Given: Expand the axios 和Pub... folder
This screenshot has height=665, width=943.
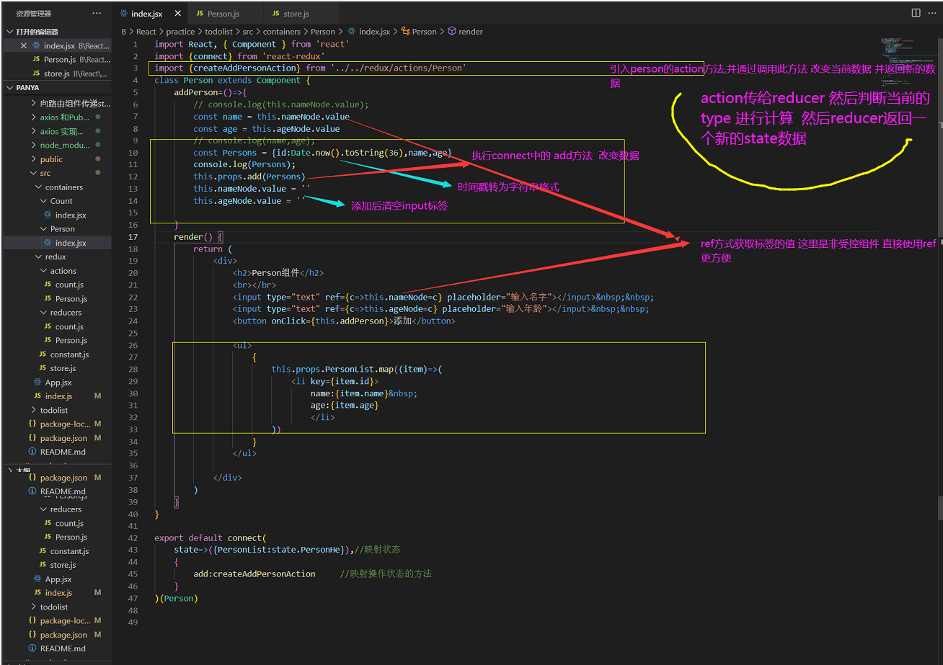Looking at the screenshot, I should 65,117.
